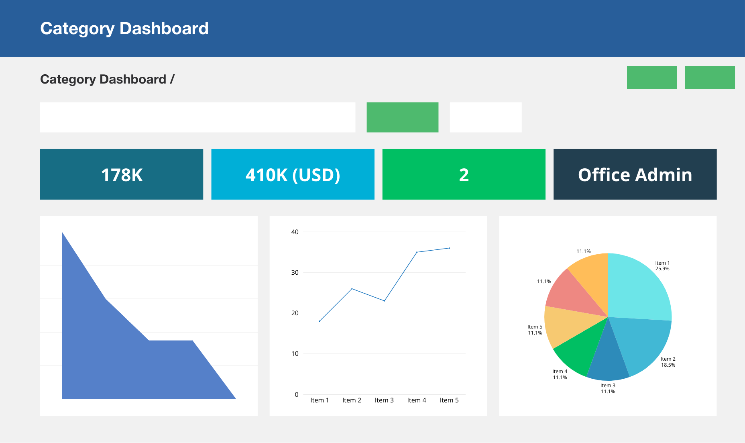Click the 410K (USD) stat card
Image resolution: width=745 pixels, height=443 pixels.
pos(293,174)
